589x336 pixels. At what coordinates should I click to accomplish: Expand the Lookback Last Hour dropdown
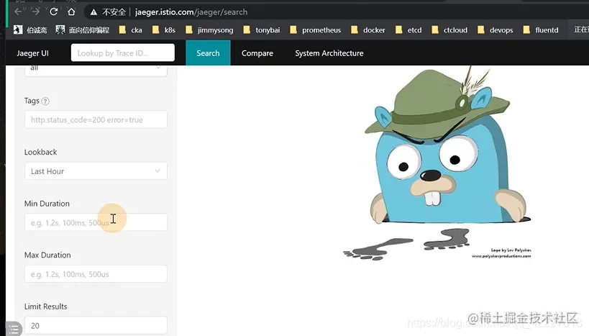pos(96,171)
